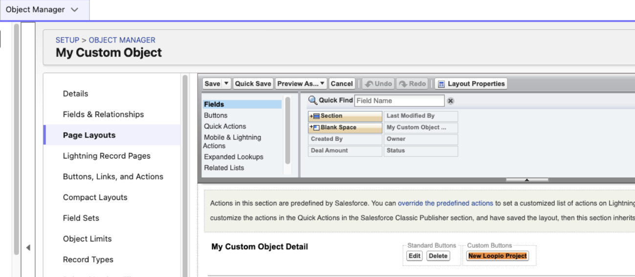Select Mobile & Lightning Actions category
The image size is (635, 277).
(233, 141)
